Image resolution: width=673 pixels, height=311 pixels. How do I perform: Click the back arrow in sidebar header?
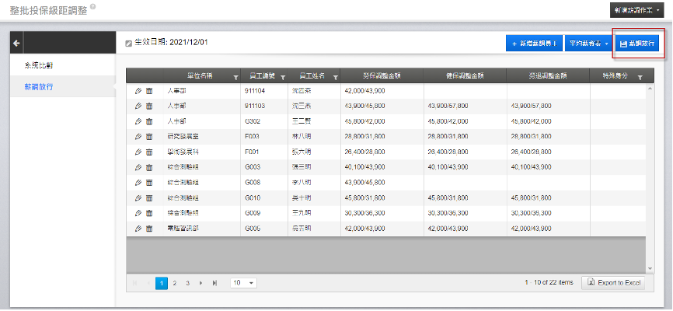(17, 42)
